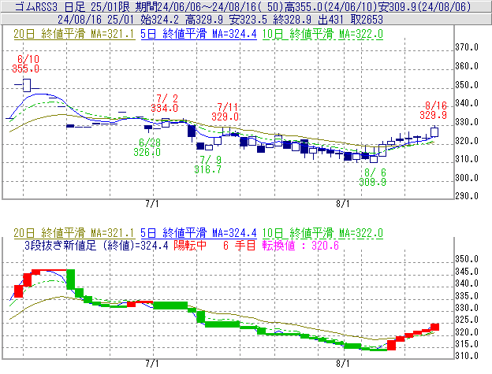Click the 6 手目 count text

tap(240, 245)
